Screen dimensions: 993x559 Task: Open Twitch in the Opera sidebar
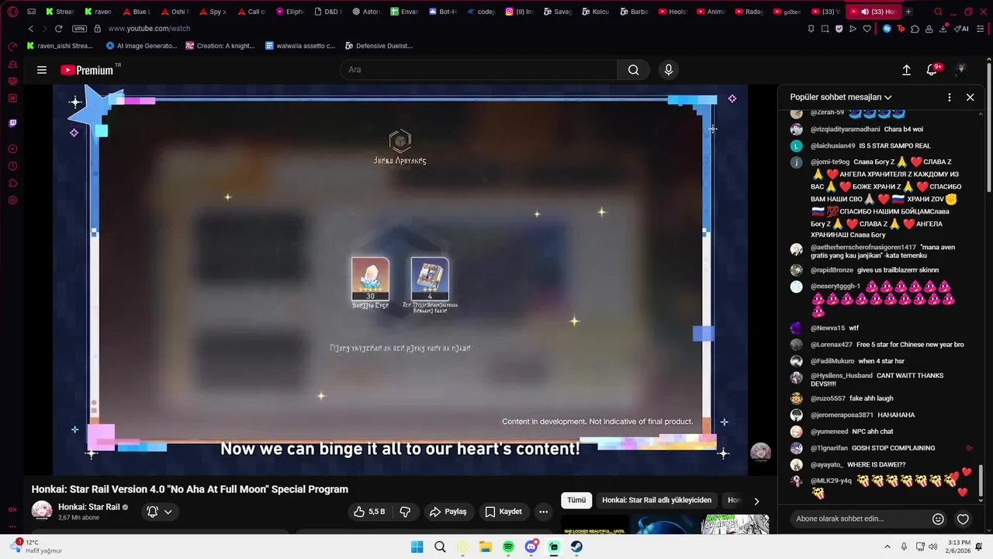click(12, 123)
